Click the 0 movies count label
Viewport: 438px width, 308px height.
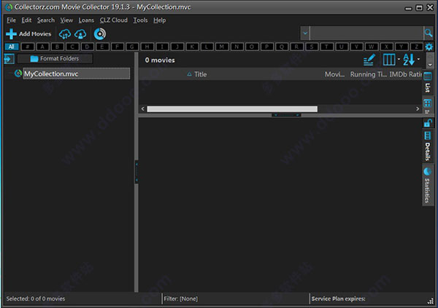coord(160,60)
